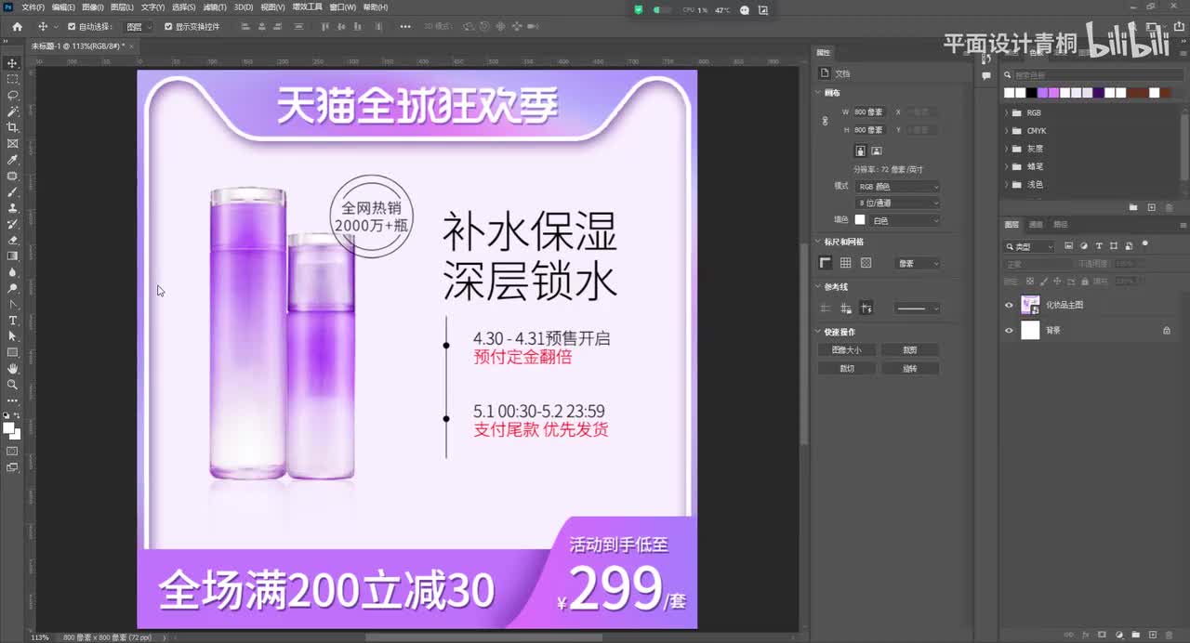Viewport: 1190px width, 643px height.
Task: Select the Pen tool
Action: [12, 304]
